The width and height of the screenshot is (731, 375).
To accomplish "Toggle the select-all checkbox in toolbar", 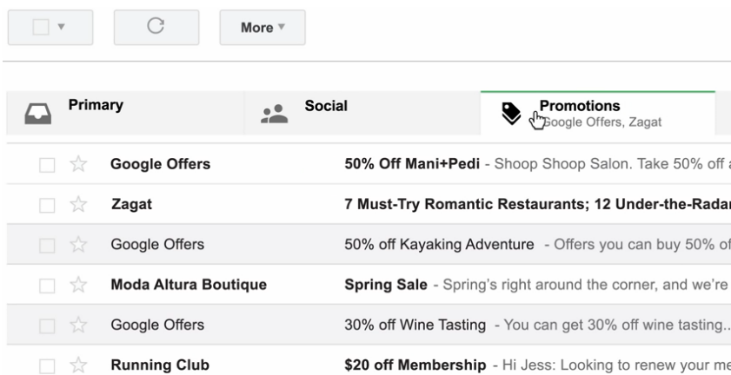I will [x=41, y=27].
